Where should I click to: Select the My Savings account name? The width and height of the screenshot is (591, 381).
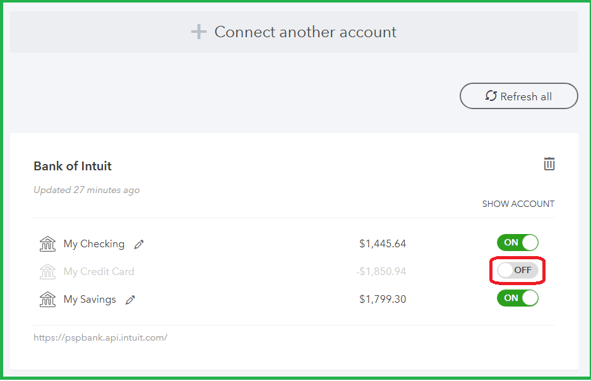pos(90,299)
